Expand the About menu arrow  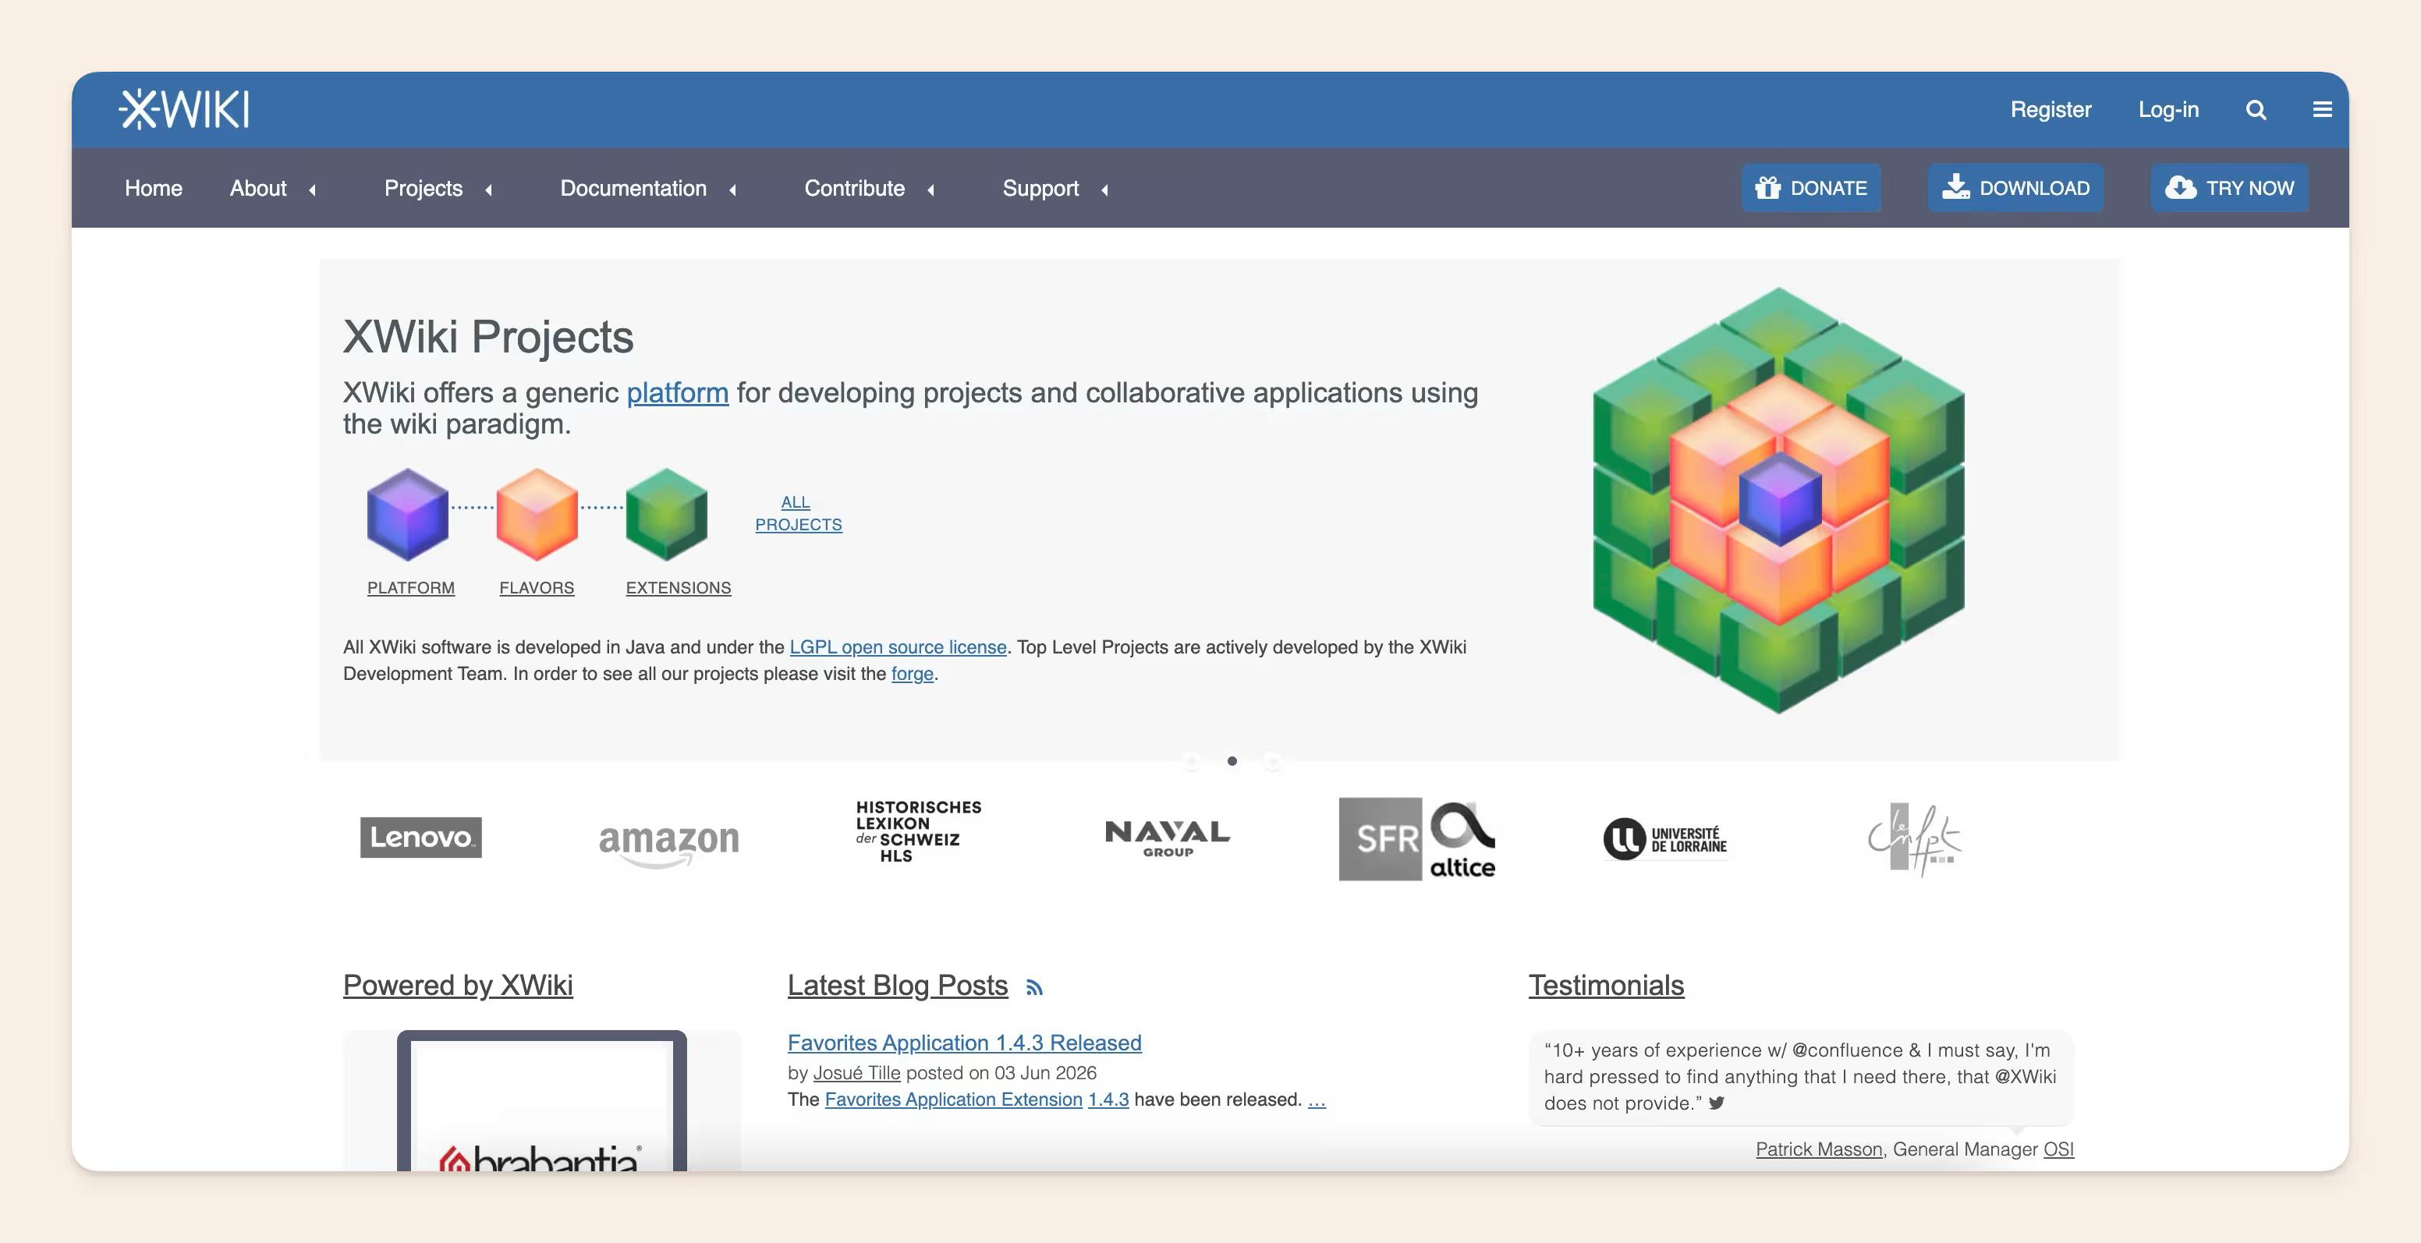312,189
